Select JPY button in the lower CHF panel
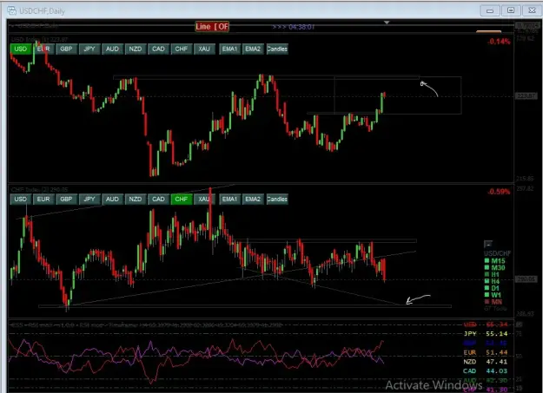The height and width of the screenshot is (393, 543). click(89, 200)
